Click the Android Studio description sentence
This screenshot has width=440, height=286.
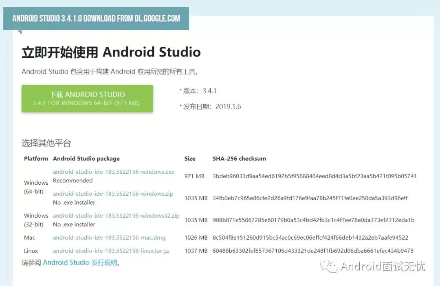pyautogui.click(x=110, y=72)
